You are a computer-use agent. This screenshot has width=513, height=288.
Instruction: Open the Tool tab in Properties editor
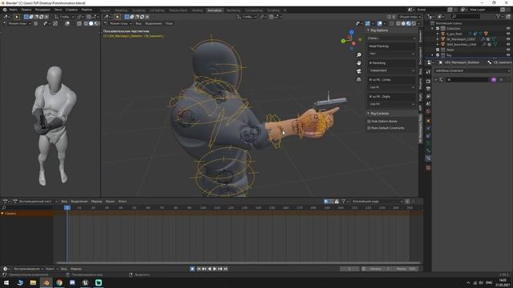428,72
